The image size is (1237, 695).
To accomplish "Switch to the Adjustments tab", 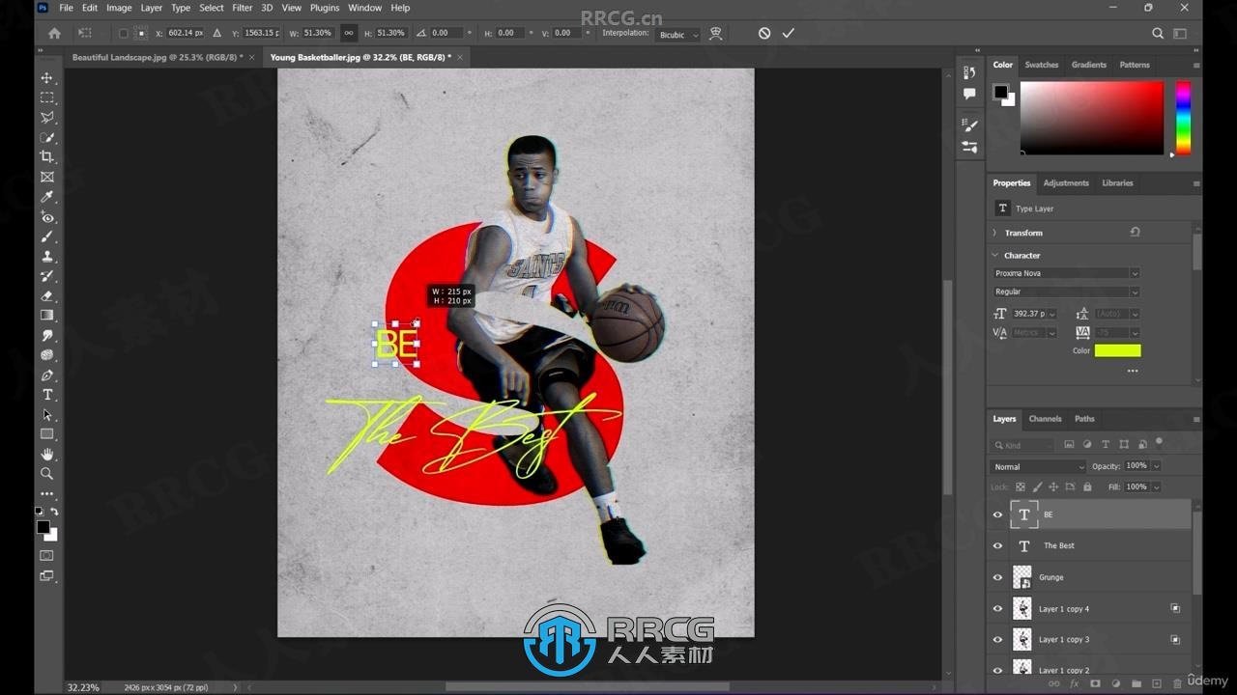I will pyautogui.click(x=1066, y=182).
